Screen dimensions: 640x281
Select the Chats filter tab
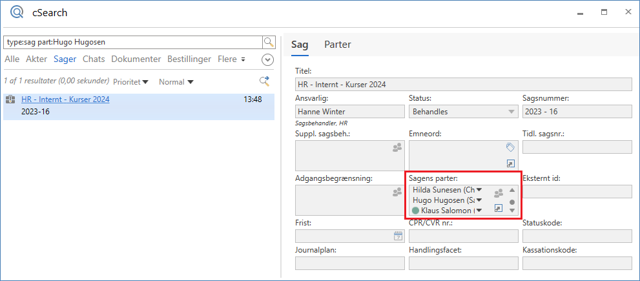tap(94, 59)
